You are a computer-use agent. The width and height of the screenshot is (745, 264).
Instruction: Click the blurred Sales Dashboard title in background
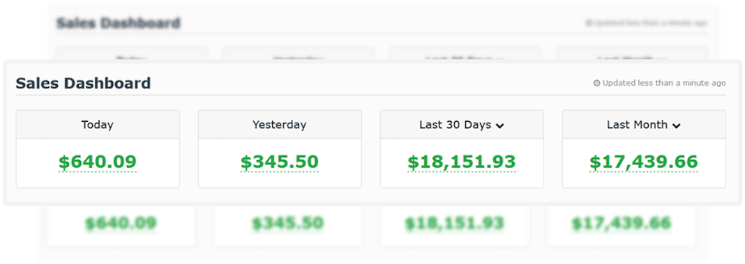119,23
